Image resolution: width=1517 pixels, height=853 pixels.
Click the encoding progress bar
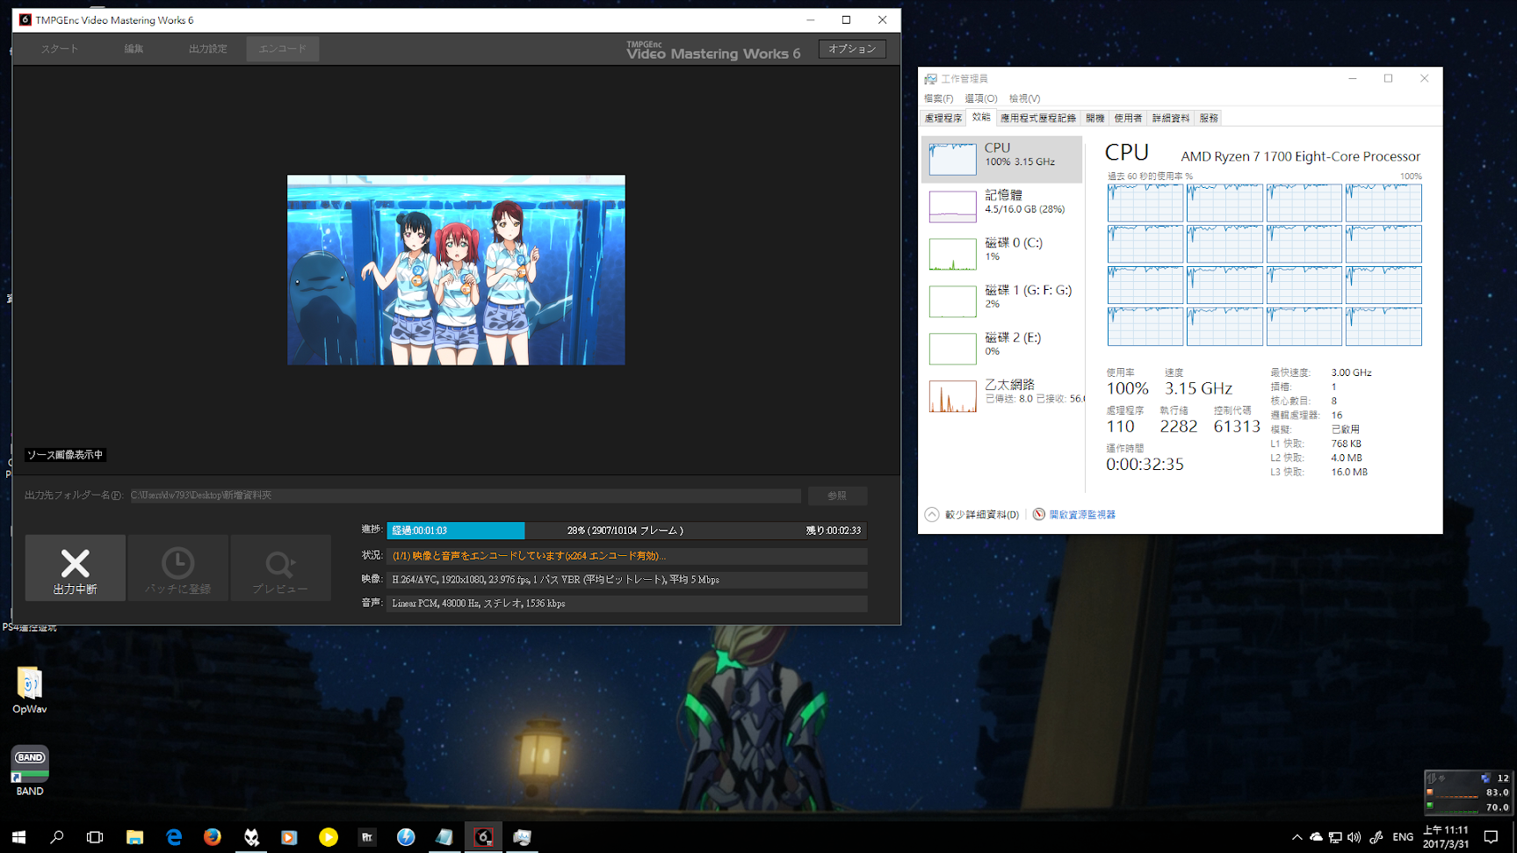point(626,531)
